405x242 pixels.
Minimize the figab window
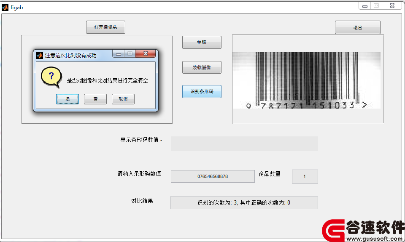pos(364,6)
